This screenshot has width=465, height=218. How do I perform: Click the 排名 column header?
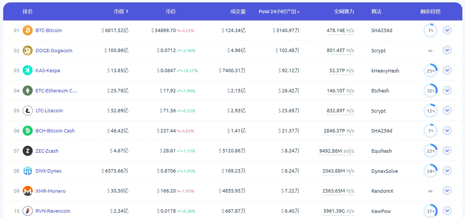[x=28, y=11]
